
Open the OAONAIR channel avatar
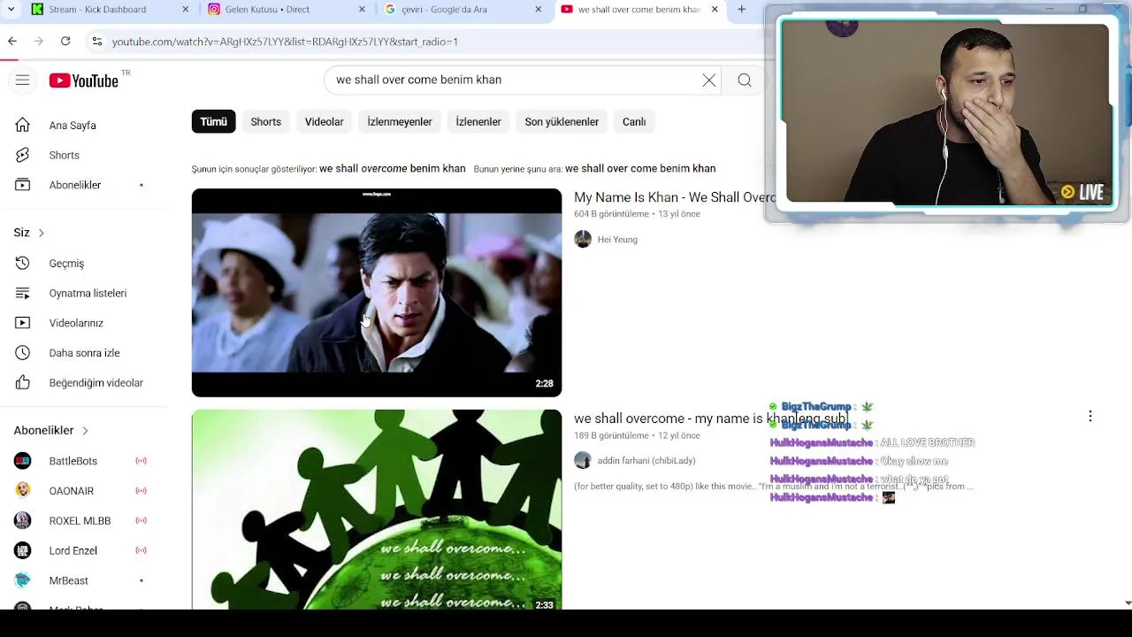pyautogui.click(x=22, y=491)
